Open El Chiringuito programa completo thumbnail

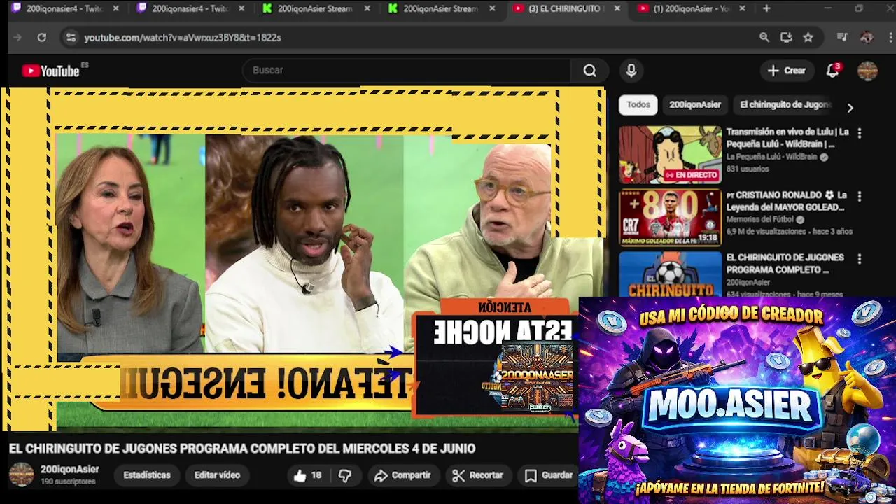(x=670, y=274)
